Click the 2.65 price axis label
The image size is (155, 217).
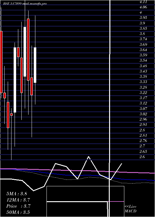(143, 151)
